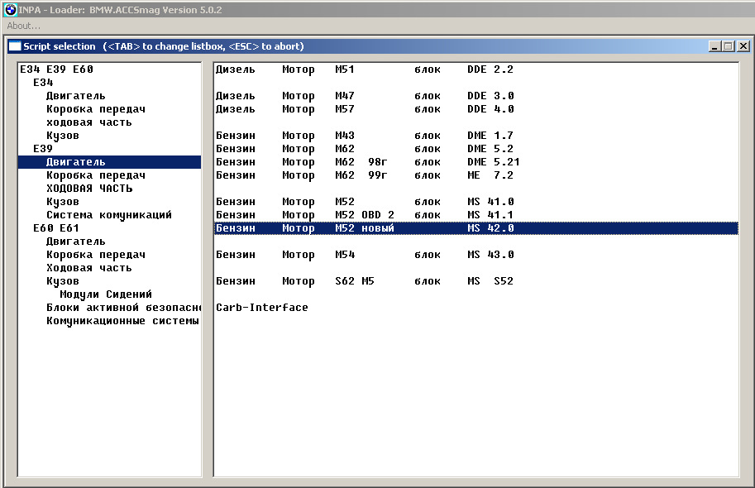
Task: Pick the M62 99г ME 7.2 script
Action: point(475,175)
